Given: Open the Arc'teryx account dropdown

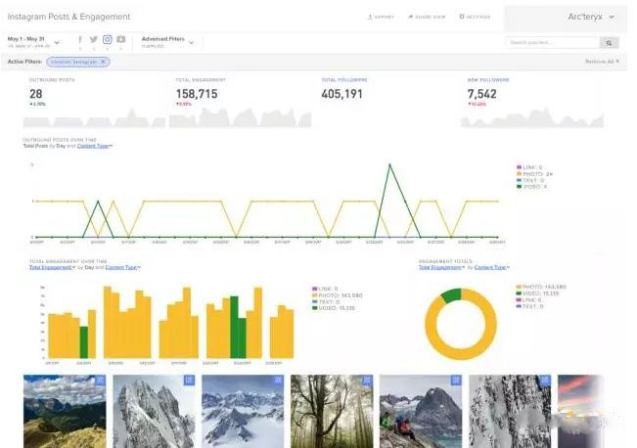Looking at the screenshot, I should pos(591,17).
